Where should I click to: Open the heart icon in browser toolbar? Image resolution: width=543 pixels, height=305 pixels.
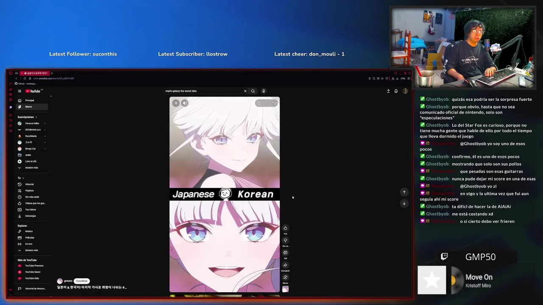[x=386, y=78]
